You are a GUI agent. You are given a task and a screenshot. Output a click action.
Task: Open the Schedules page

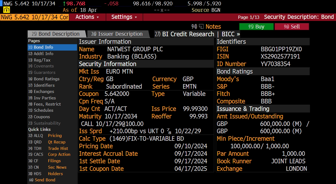point(41,110)
